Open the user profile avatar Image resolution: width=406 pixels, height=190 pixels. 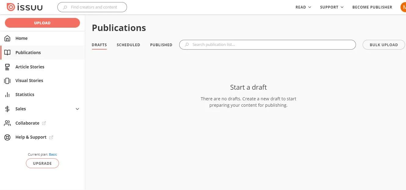(x=403, y=7)
